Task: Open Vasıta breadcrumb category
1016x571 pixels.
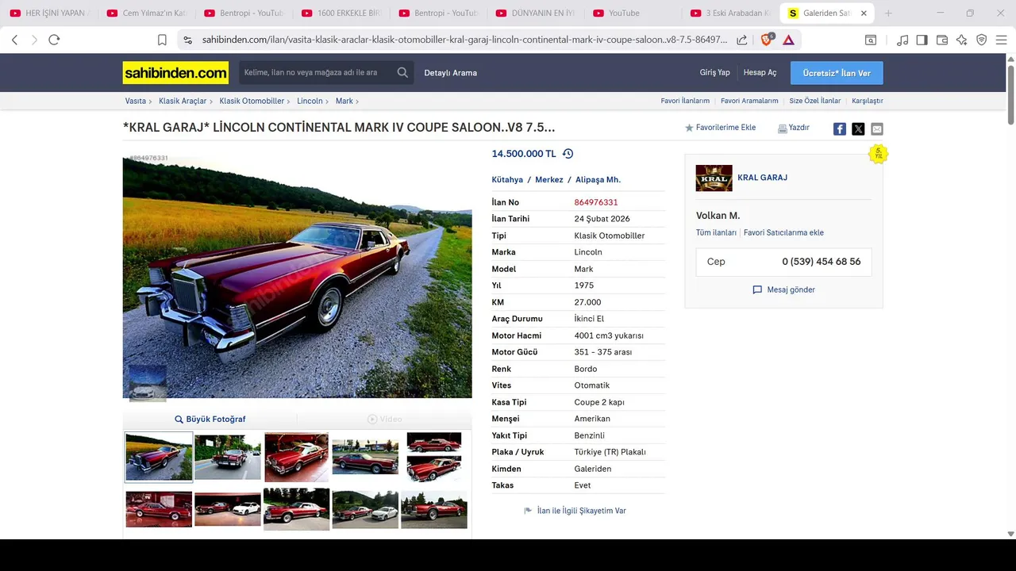Action: click(x=136, y=102)
